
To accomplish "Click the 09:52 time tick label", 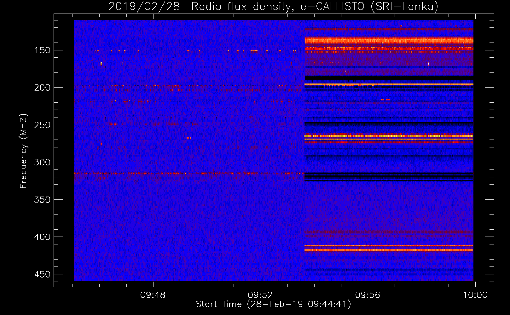I will 260,295.
